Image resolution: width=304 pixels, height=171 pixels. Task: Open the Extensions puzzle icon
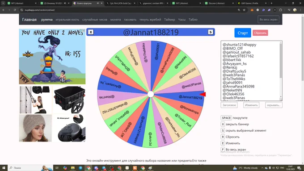pos(281,10)
